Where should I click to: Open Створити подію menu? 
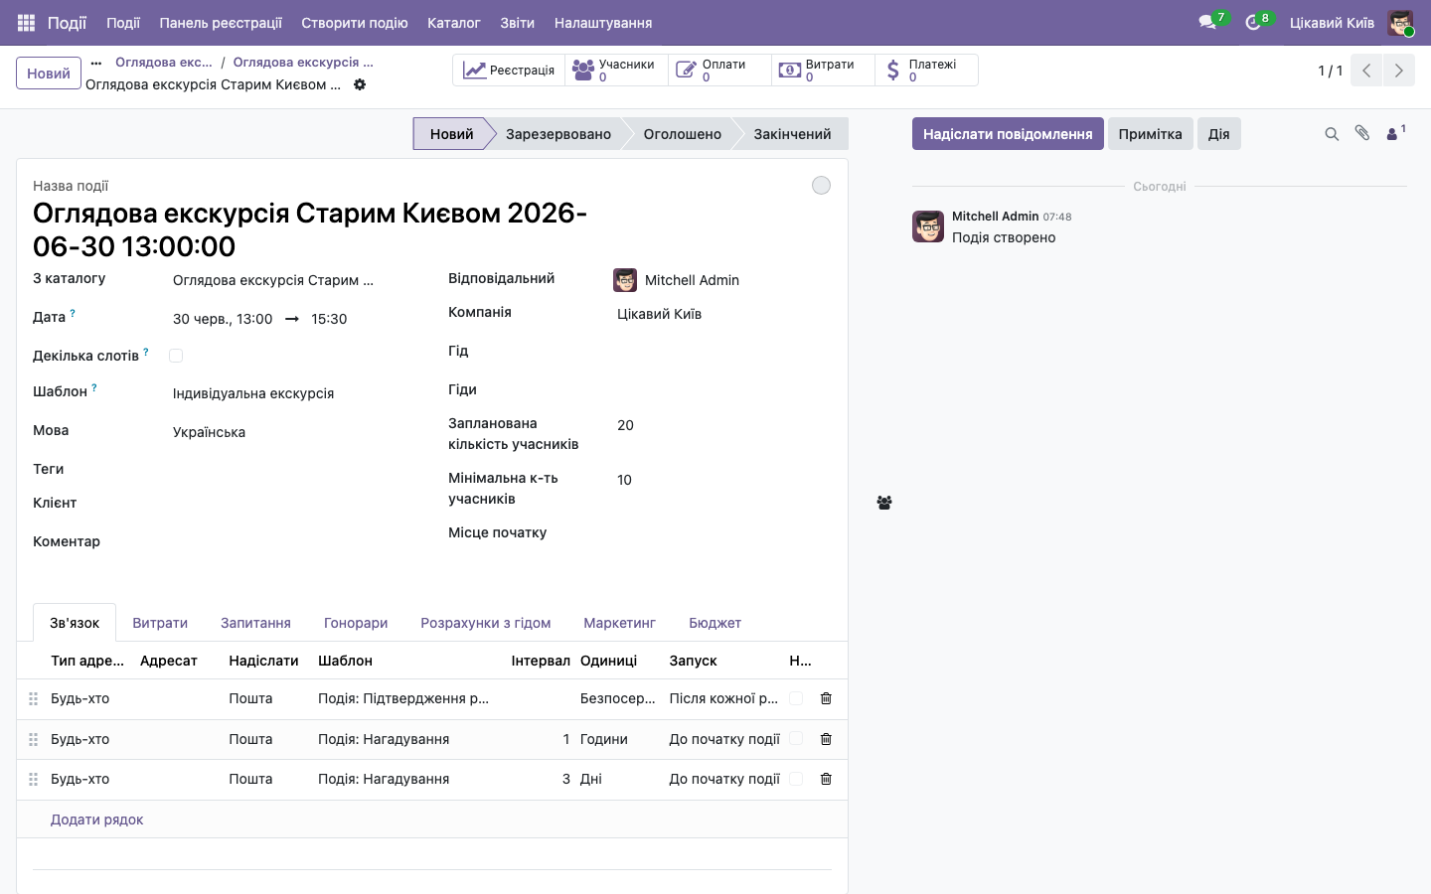(x=355, y=22)
